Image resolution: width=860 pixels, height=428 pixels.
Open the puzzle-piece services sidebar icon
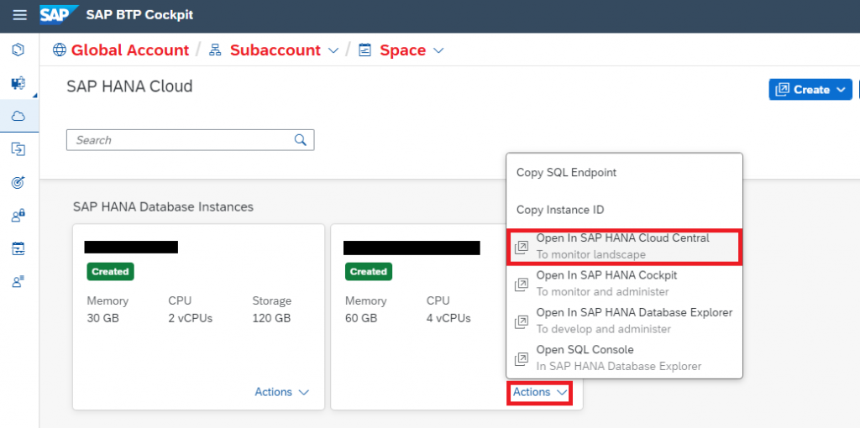[18, 83]
